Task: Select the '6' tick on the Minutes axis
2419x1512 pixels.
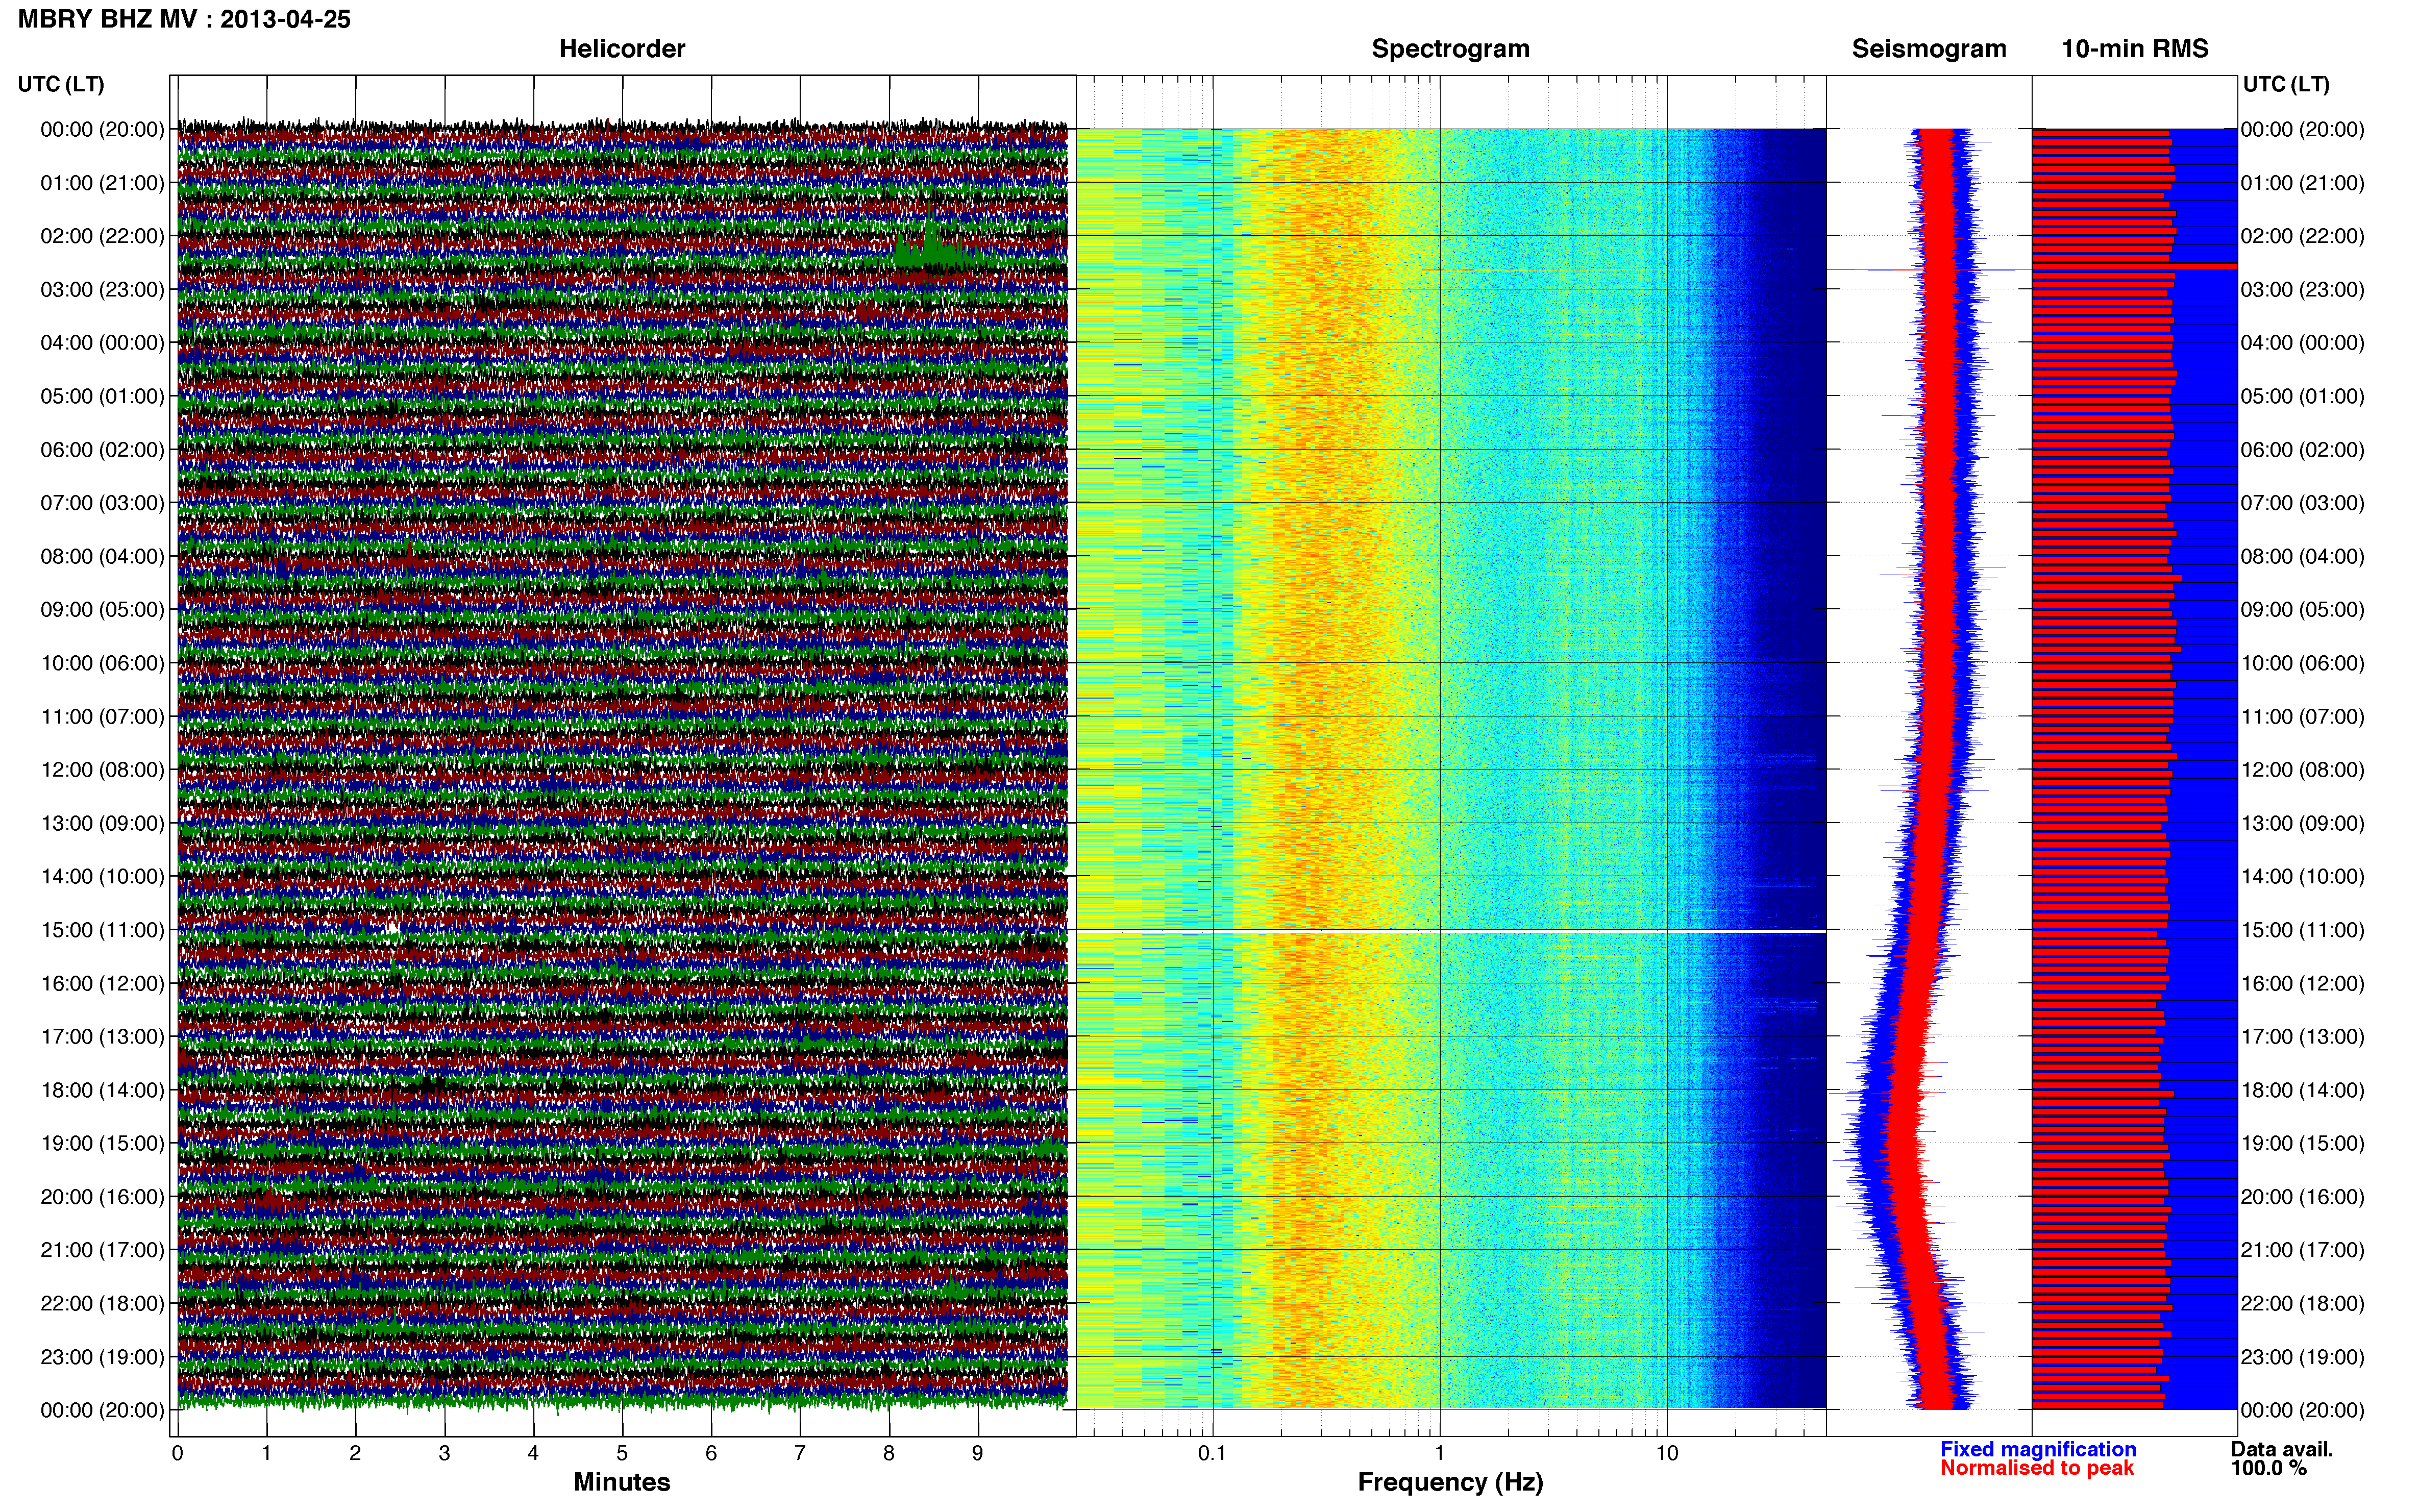Action: coord(711,1454)
